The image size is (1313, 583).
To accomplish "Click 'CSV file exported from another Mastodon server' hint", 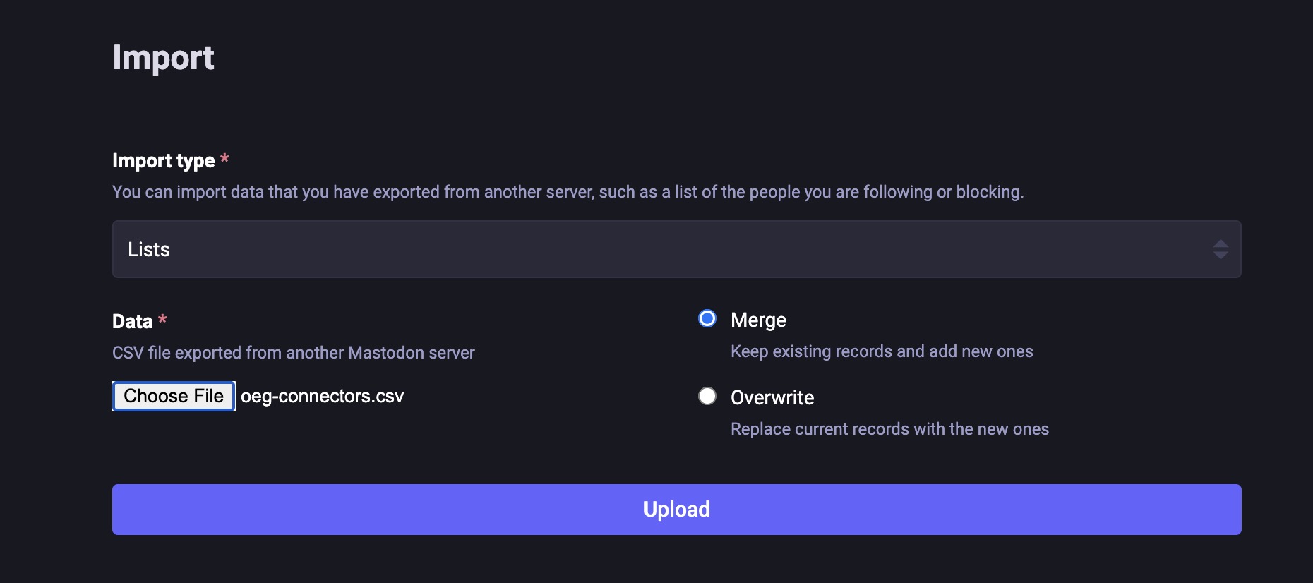I will pos(293,353).
